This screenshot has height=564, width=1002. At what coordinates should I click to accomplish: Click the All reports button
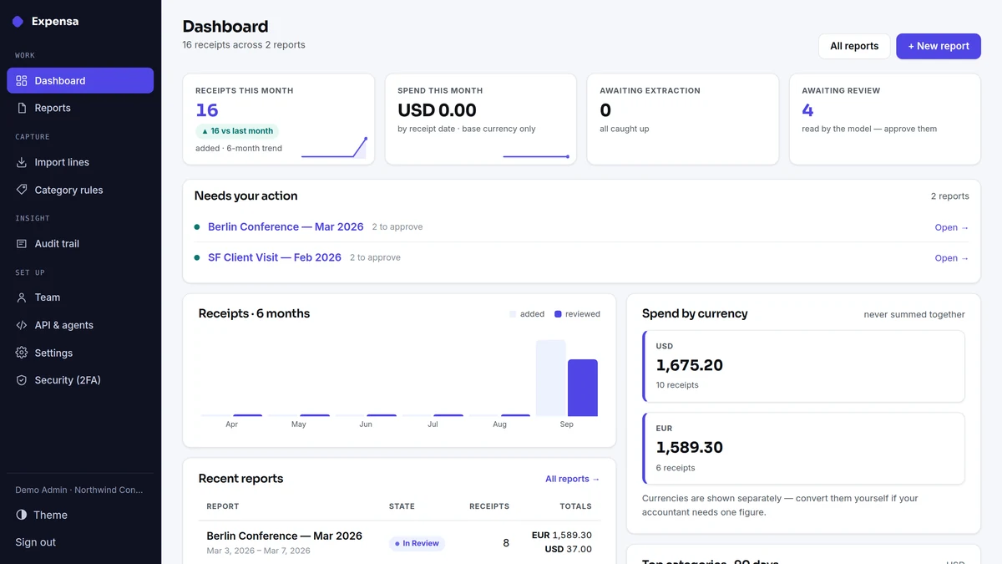pyautogui.click(x=854, y=46)
